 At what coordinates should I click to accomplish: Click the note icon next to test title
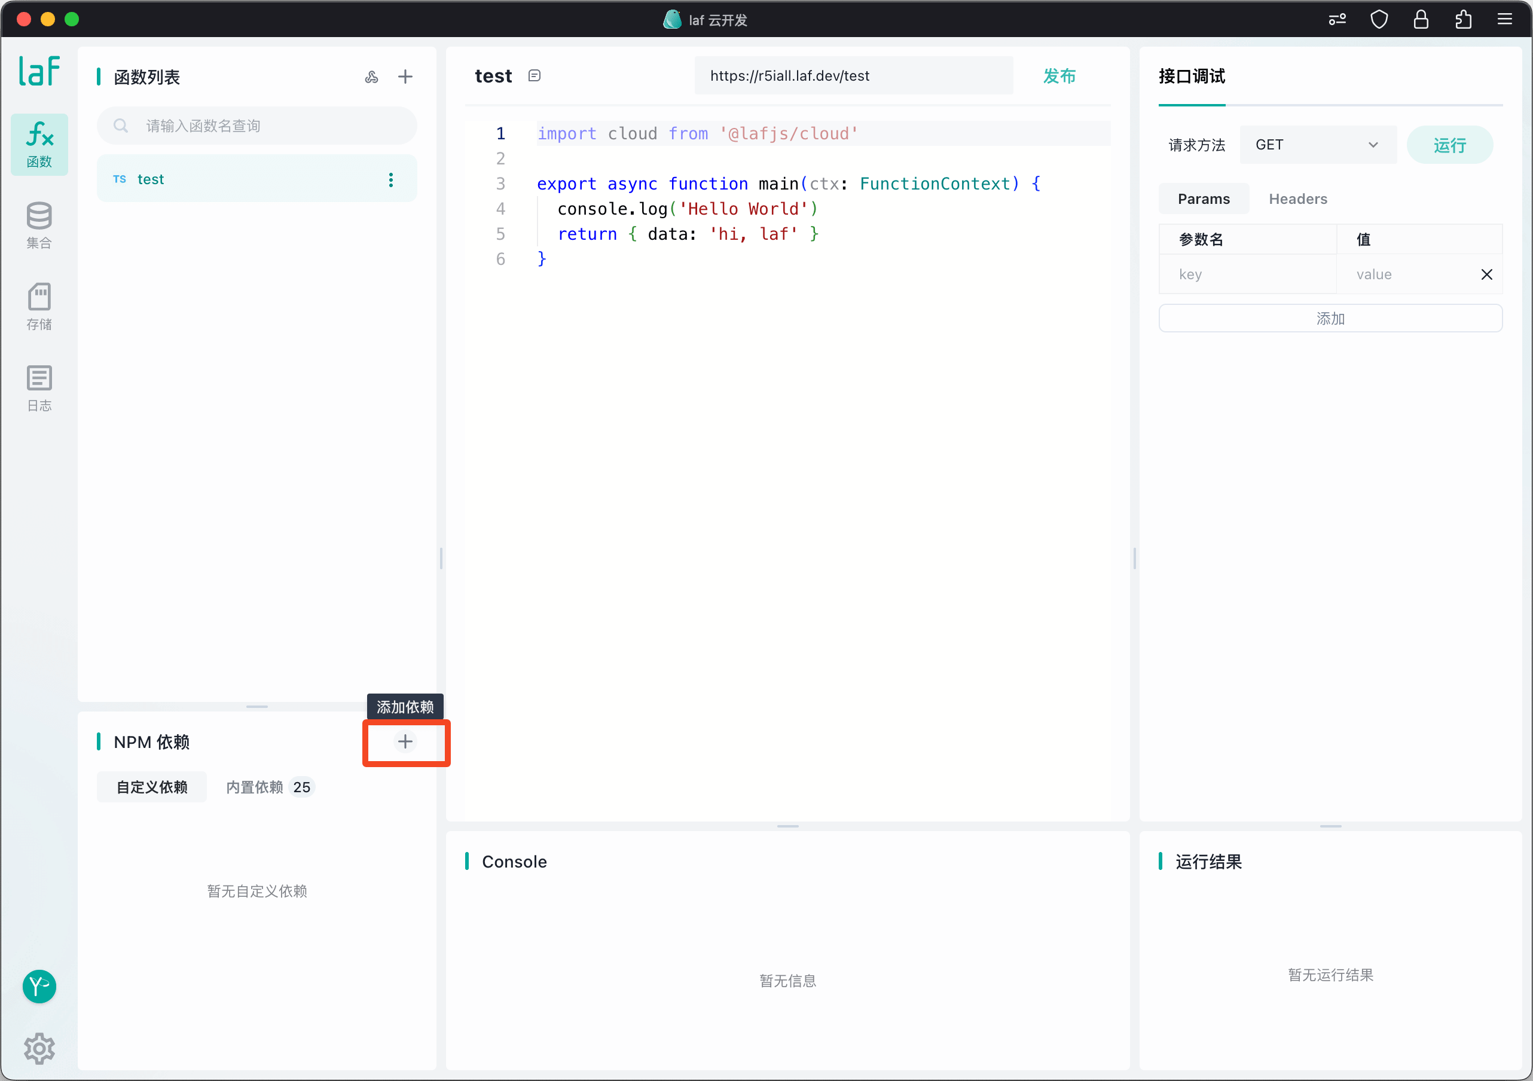tap(534, 75)
